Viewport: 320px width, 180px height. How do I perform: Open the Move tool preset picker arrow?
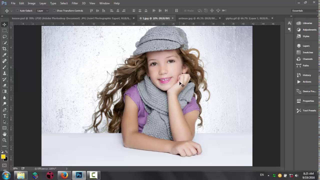11,11
